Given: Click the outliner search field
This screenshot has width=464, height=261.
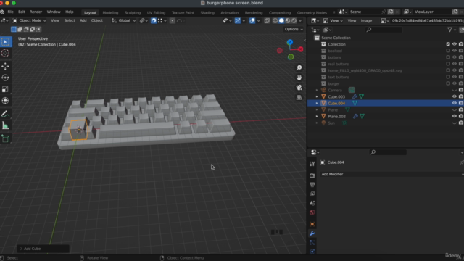Looking at the screenshot, I should point(384,30).
